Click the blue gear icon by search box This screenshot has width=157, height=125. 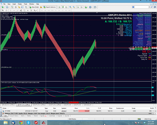pos(133,7)
